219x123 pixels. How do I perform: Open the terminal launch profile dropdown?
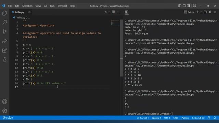tap(201, 12)
